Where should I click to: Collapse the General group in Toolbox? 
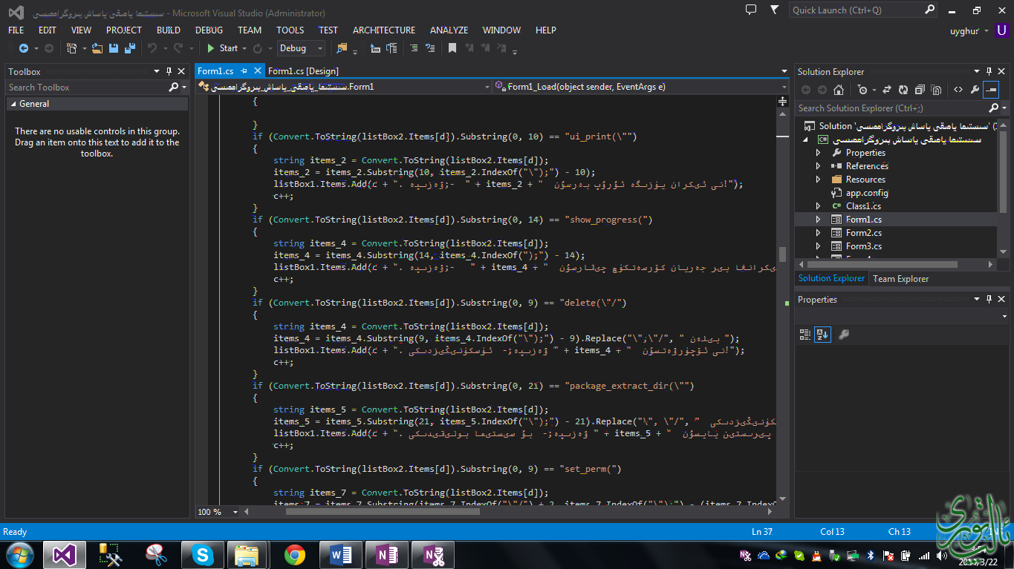pyautogui.click(x=13, y=104)
